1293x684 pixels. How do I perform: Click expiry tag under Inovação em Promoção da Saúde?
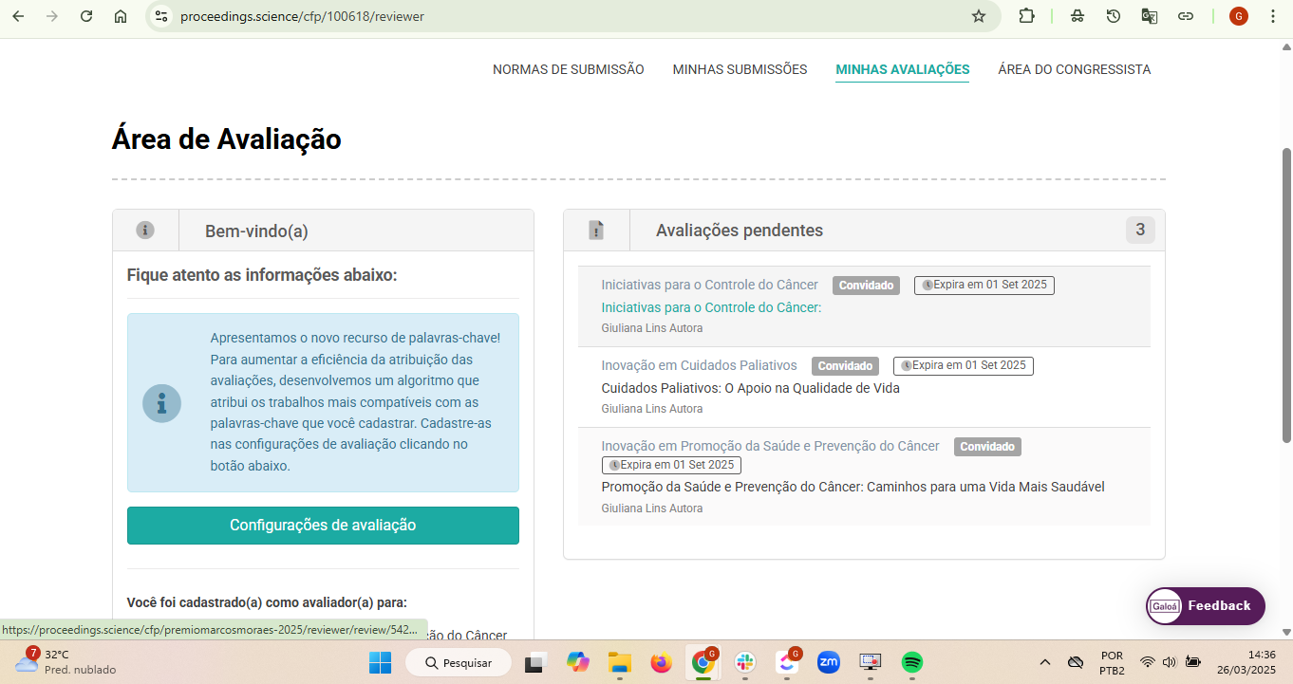(x=671, y=465)
